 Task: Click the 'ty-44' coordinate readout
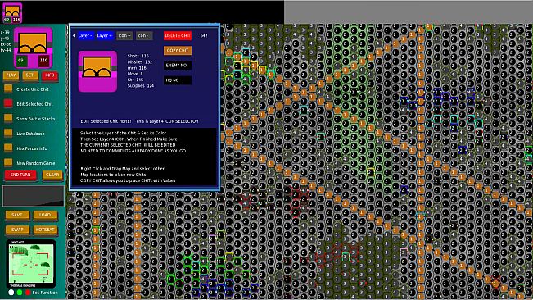pos(6,50)
